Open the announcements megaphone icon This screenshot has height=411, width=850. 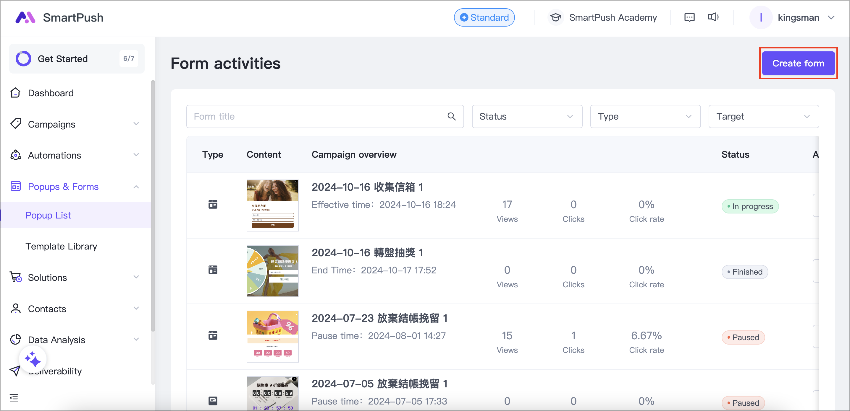pos(713,17)
